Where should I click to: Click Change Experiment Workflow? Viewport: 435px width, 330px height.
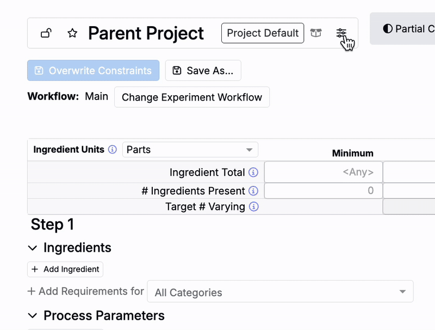point(191,97)
